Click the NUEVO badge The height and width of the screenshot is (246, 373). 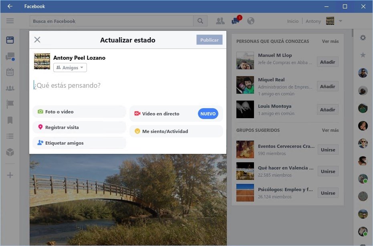click(208, 114)
